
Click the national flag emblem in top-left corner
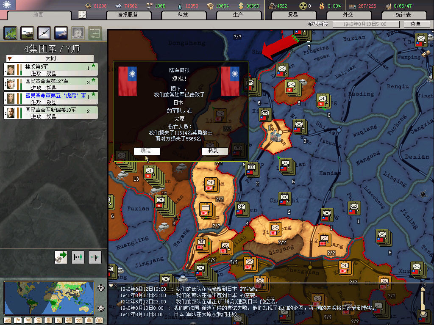tap(8, 5)
